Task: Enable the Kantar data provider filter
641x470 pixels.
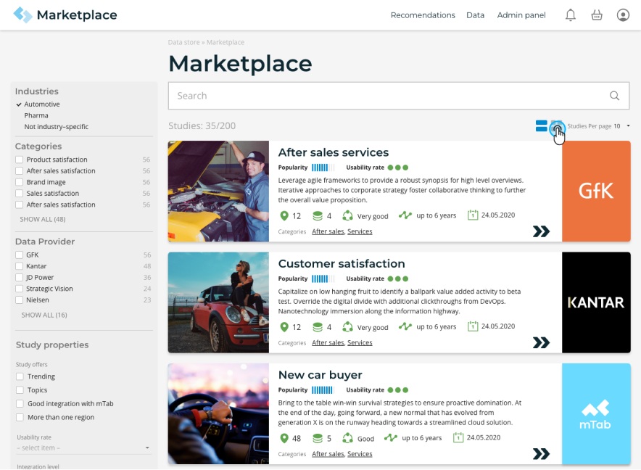Action: (x=19, y=266)
